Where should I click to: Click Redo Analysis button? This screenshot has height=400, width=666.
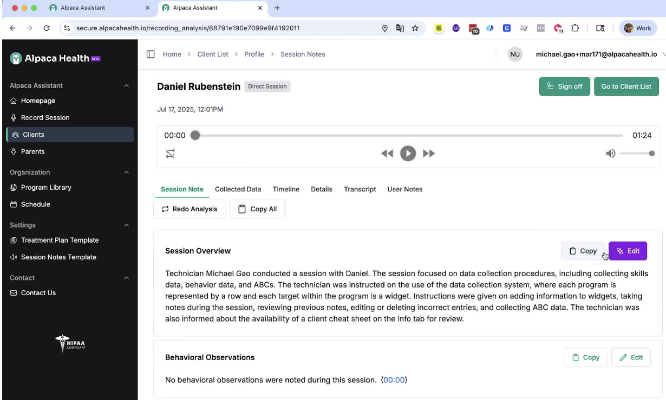[189, 209]
